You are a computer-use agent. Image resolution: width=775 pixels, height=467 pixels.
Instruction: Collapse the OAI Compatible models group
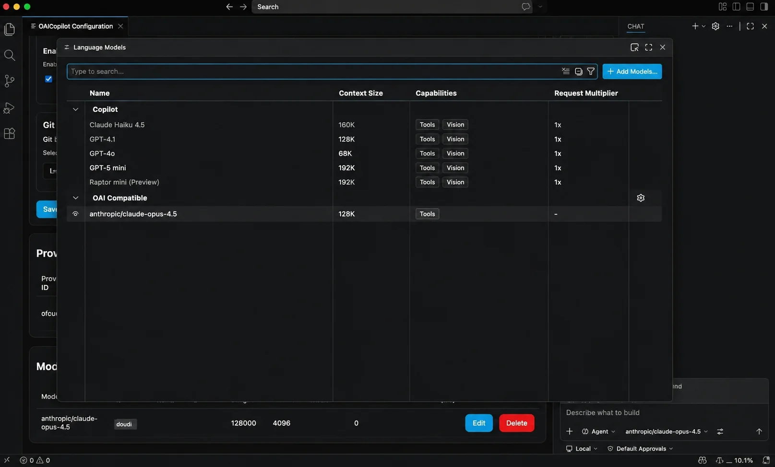click(75, 198)
